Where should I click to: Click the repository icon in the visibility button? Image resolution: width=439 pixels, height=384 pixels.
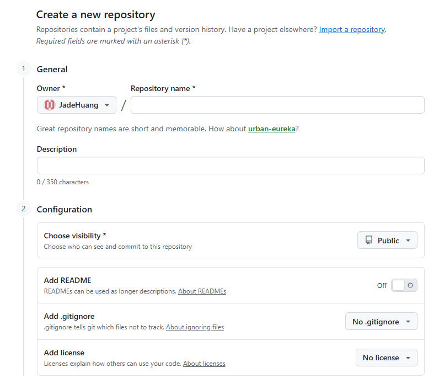368,241
